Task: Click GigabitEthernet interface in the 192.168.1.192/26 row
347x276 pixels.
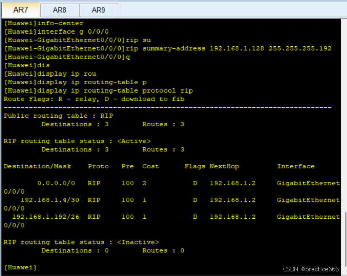Action: (308, 217)
